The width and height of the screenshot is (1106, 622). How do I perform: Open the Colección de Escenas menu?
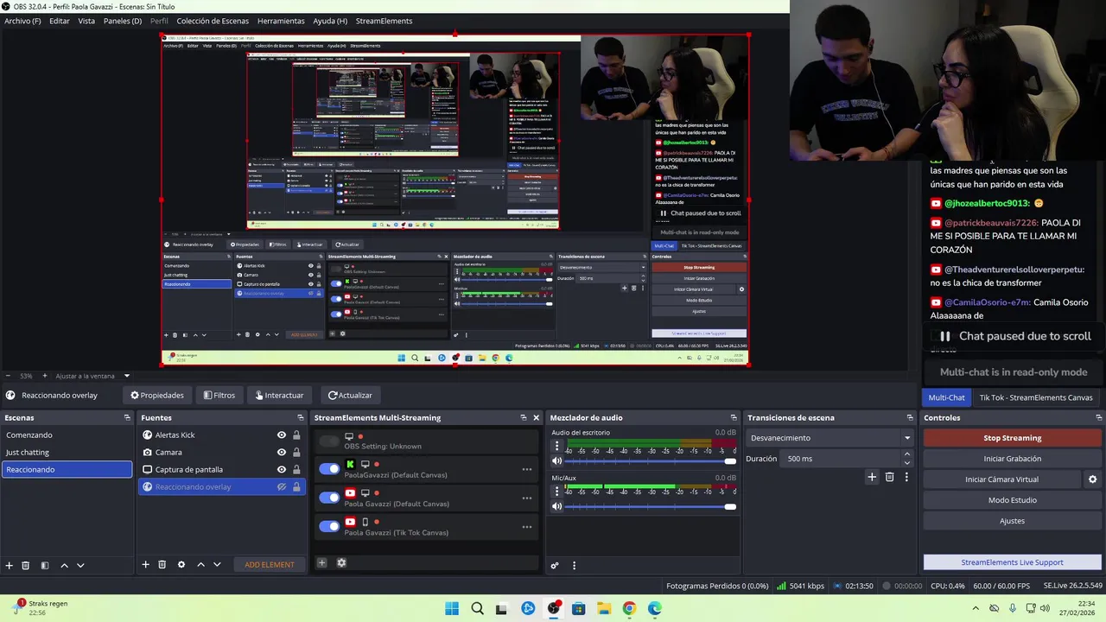coord(213,21)
